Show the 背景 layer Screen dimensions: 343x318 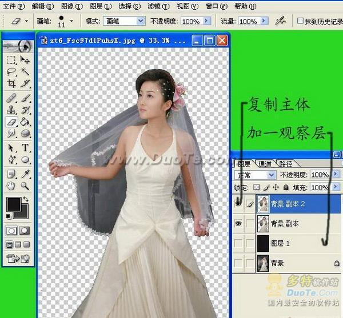click(238, 263)
